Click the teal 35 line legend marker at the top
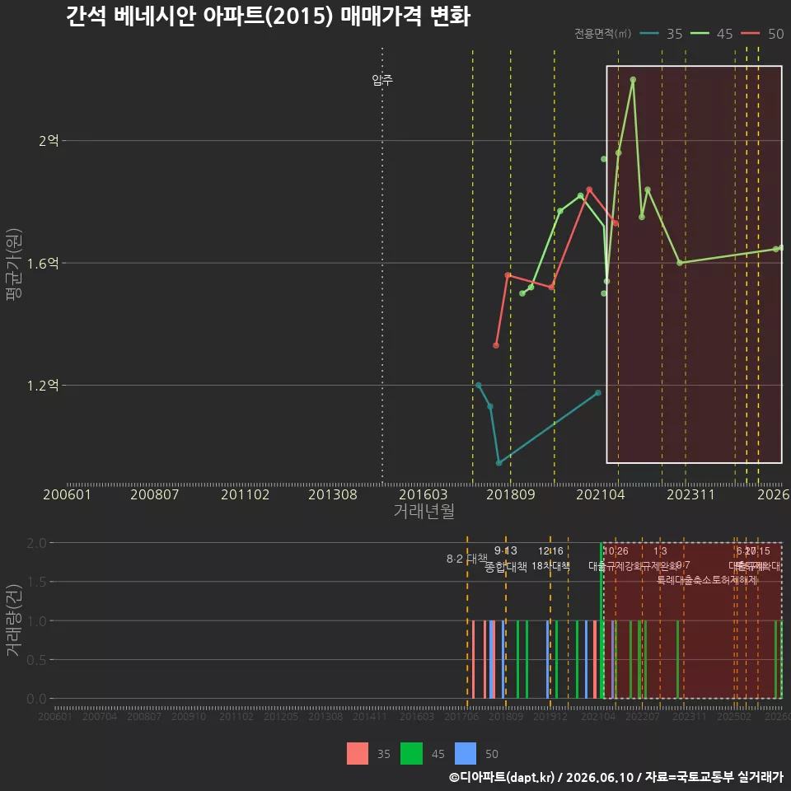The width and height of the screenshot is (791, 791). tap(649, 34)
